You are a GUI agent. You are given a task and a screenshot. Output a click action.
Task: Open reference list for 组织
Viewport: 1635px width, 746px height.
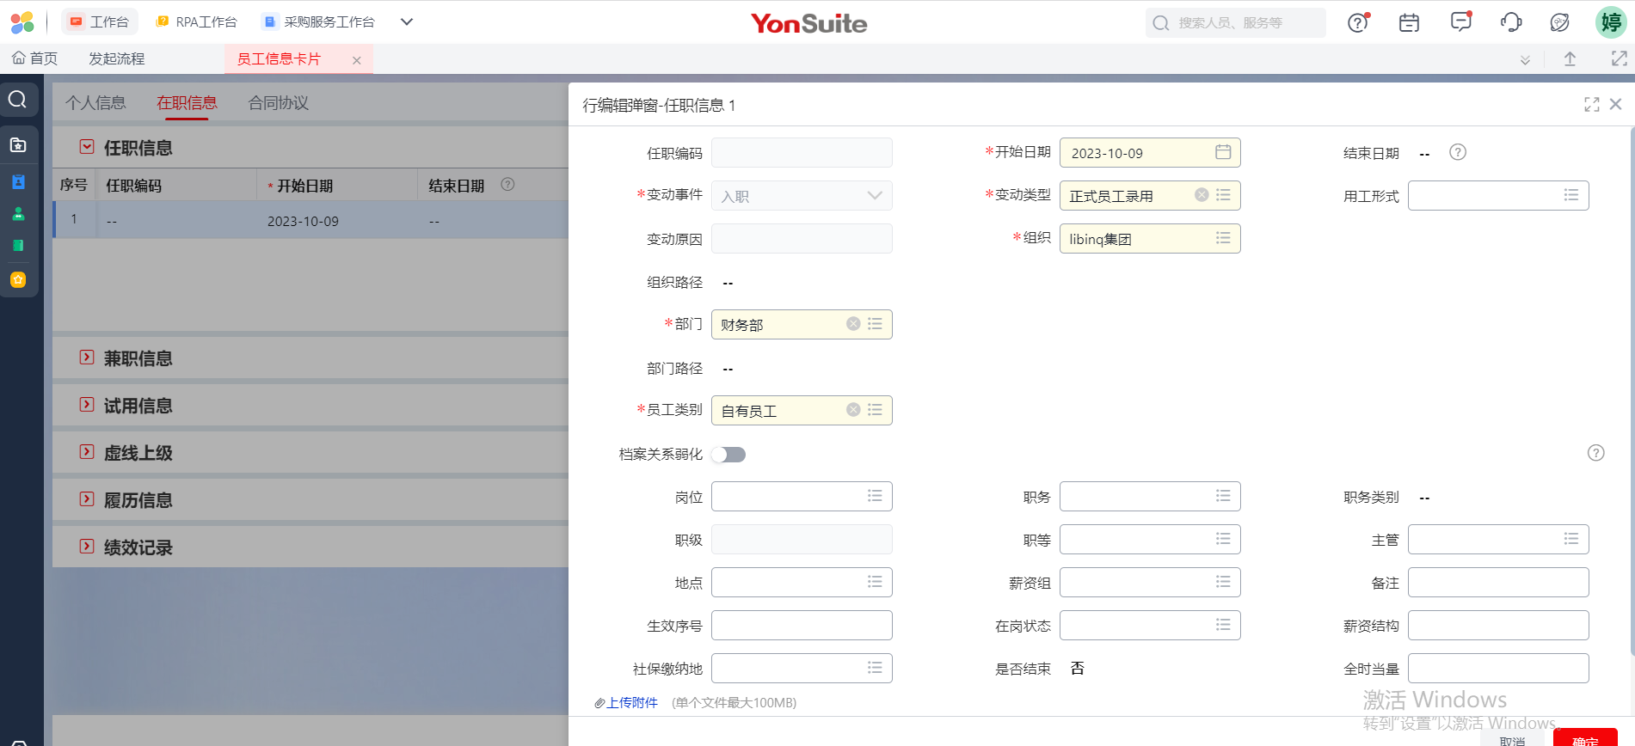[1223, 238]
